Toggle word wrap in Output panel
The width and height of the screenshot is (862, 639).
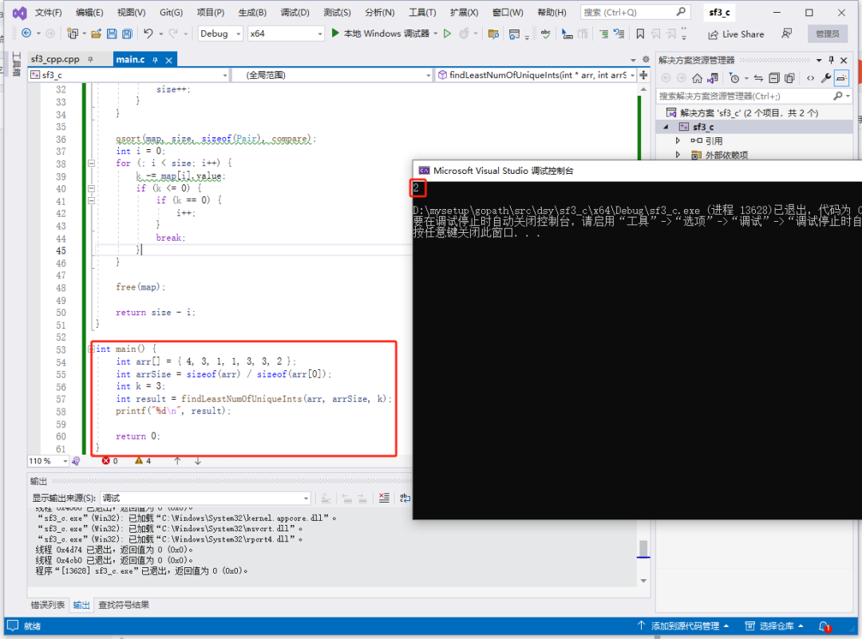(405, 498)
